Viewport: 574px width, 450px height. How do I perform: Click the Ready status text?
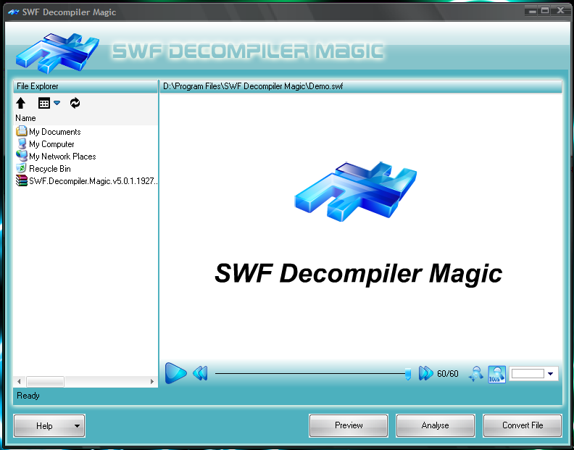(x=28, y=396)
